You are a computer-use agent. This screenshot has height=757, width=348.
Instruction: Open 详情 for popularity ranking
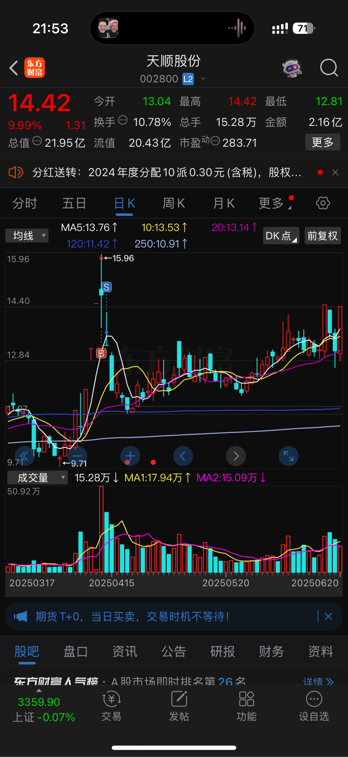pyautogui.click(x=318, y=681)
